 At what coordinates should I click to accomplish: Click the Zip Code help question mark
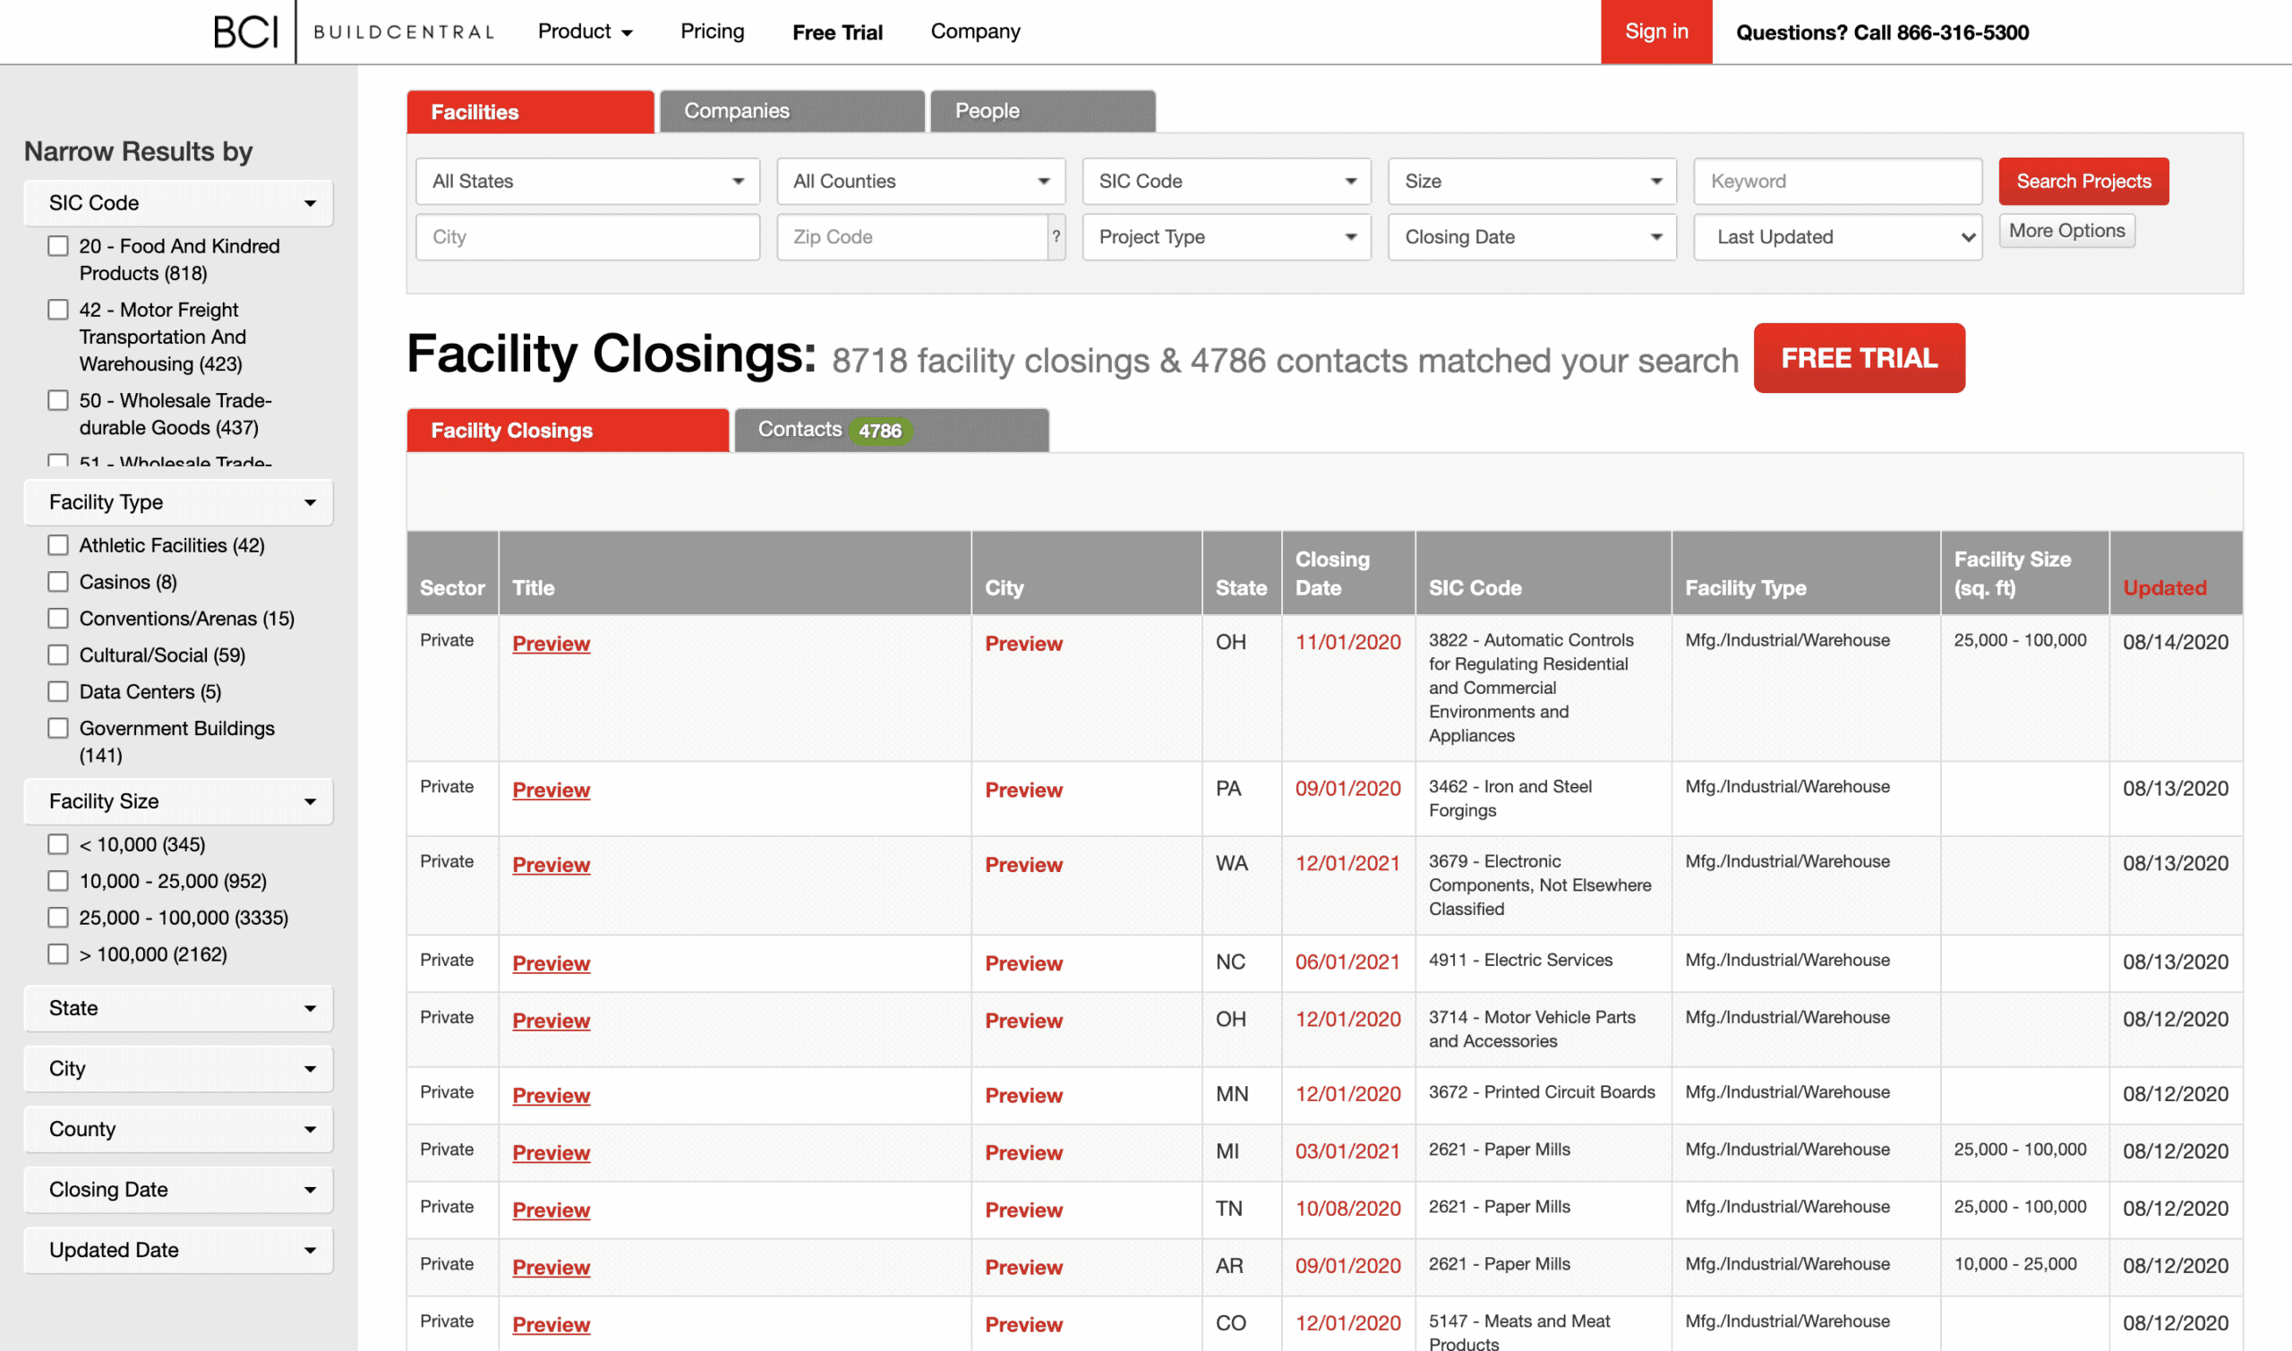click(x=1056, y=236)
